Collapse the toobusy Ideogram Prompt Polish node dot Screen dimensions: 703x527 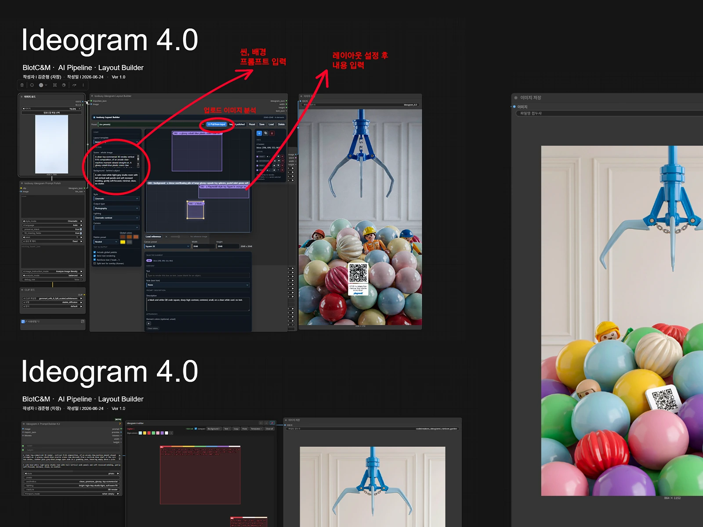(x=22, y=184)
